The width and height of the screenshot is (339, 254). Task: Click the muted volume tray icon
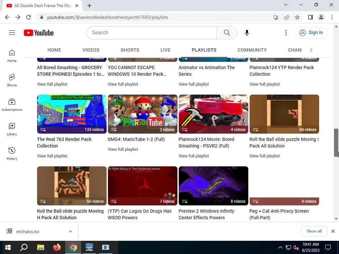(x=296, y=247)
